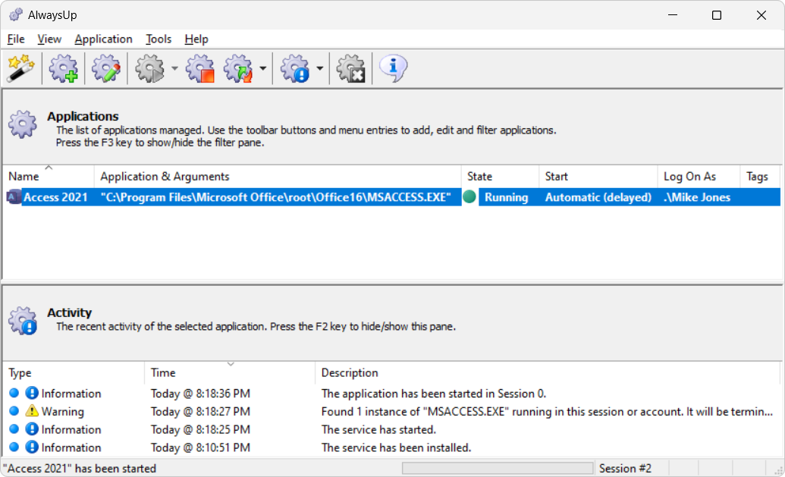Open the Application menu
This screenshot has height=477, width=785.
tap(103, 39)
